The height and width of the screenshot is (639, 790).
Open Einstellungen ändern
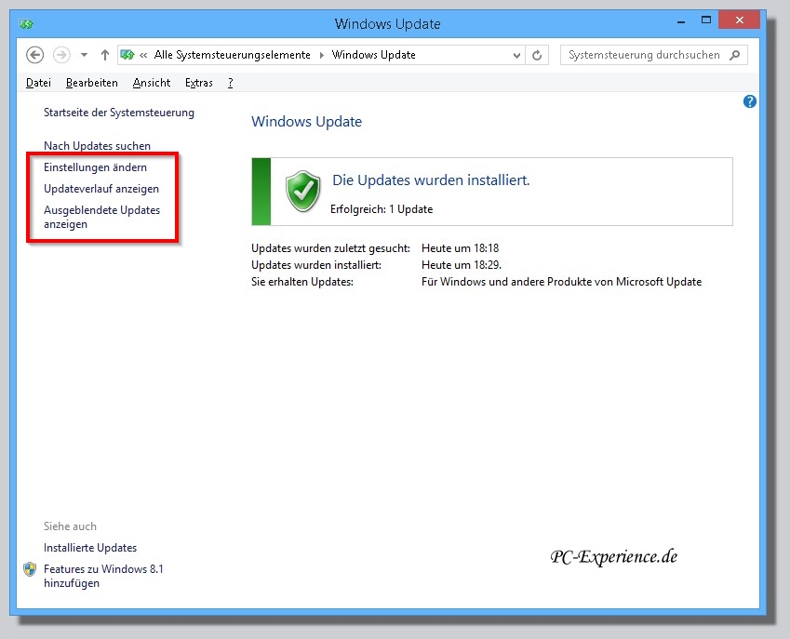click(95, 167)
